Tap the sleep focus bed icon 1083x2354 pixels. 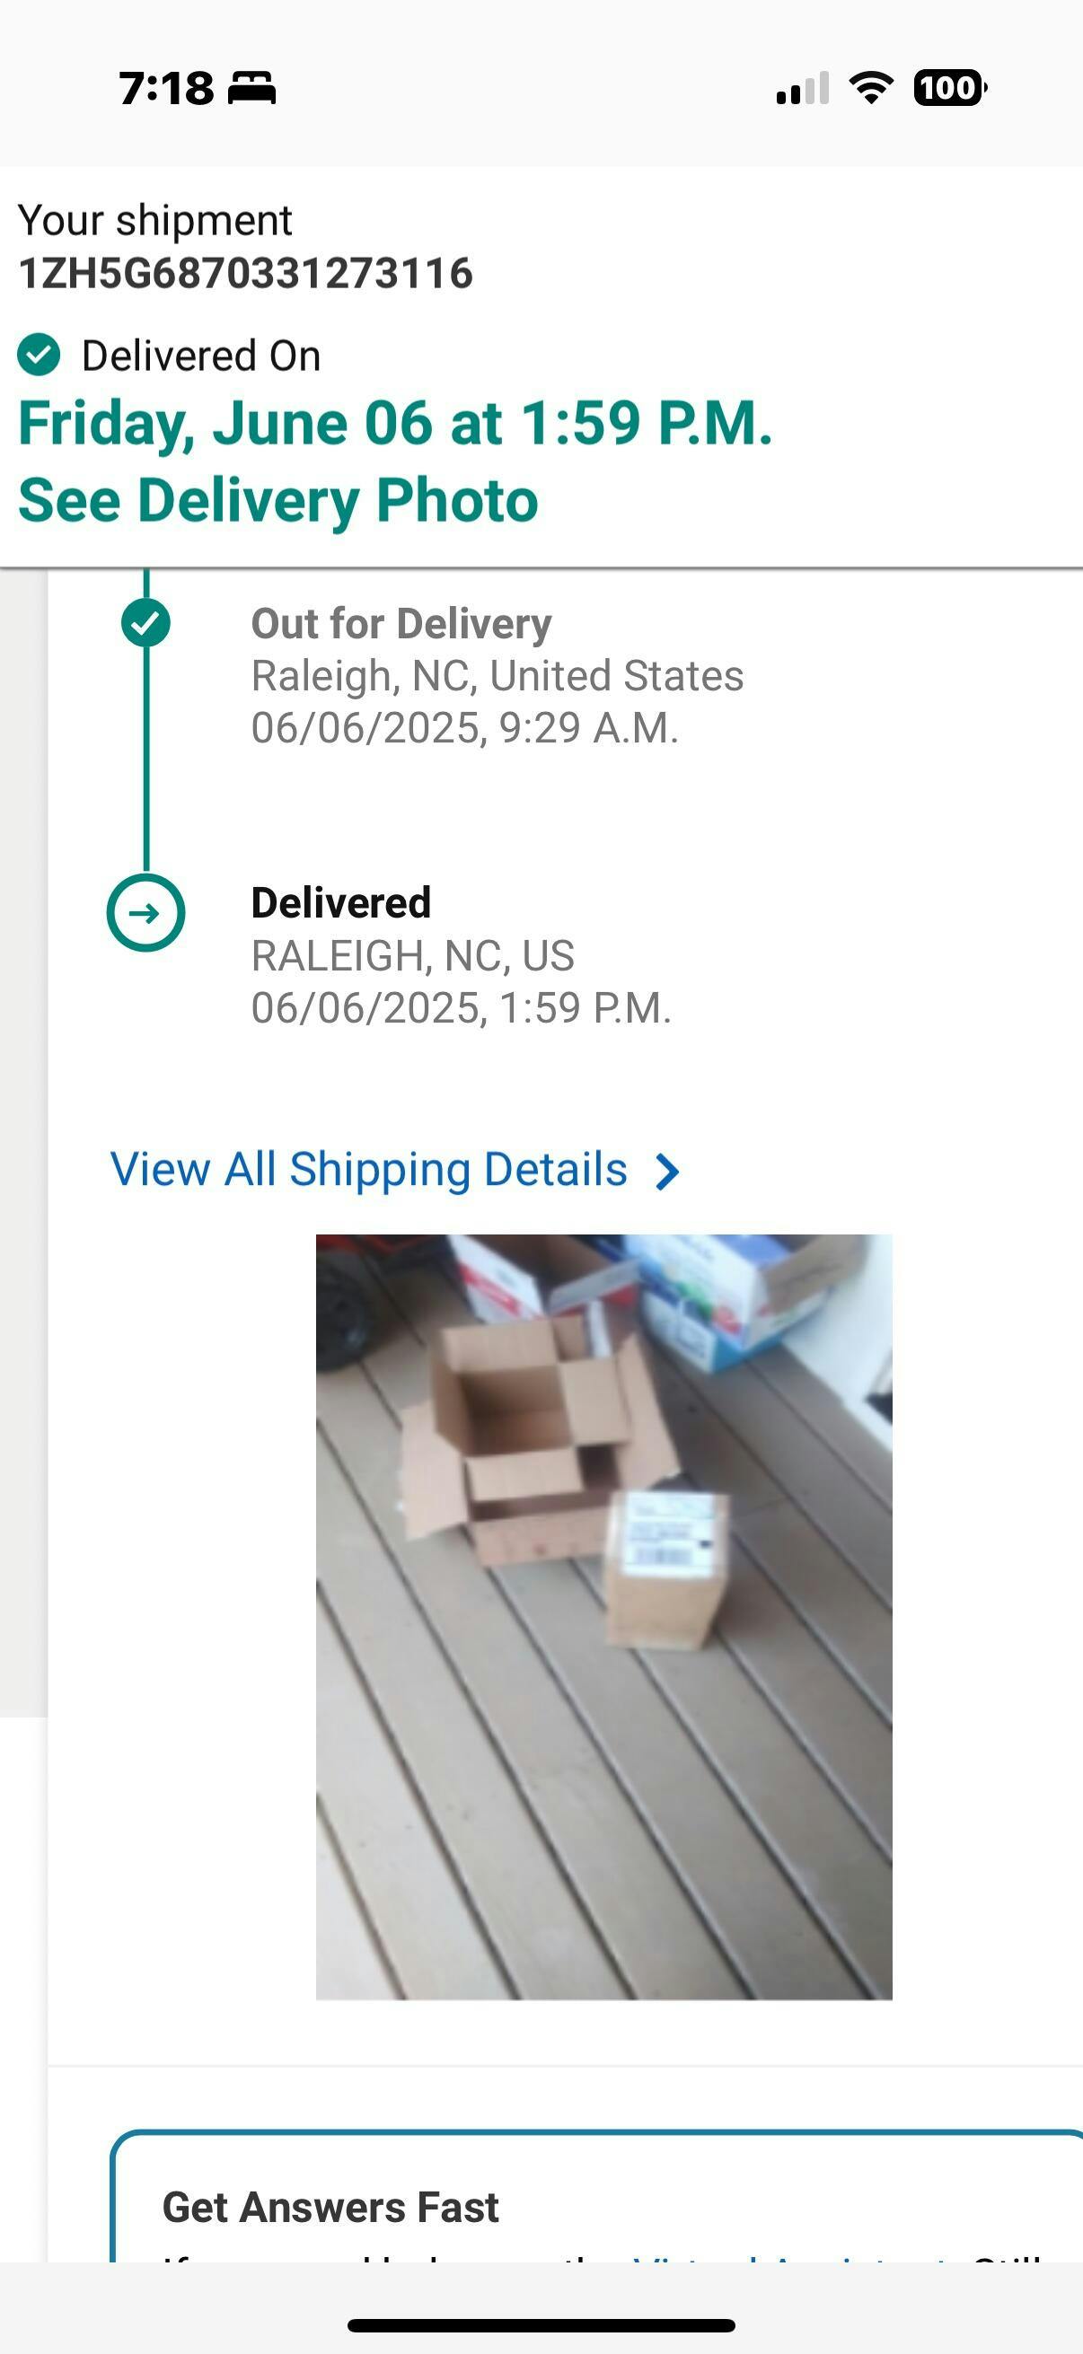[x=252, y=89]
